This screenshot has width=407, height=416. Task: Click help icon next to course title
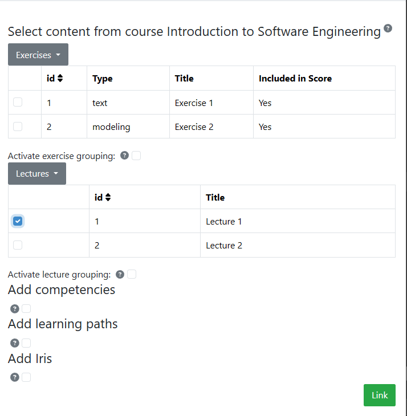pos(388,28)
